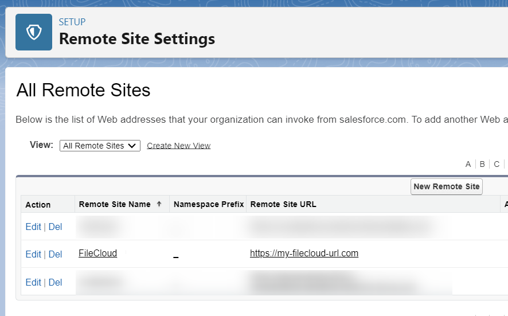Open the FileCloud remote site name link

97,253
